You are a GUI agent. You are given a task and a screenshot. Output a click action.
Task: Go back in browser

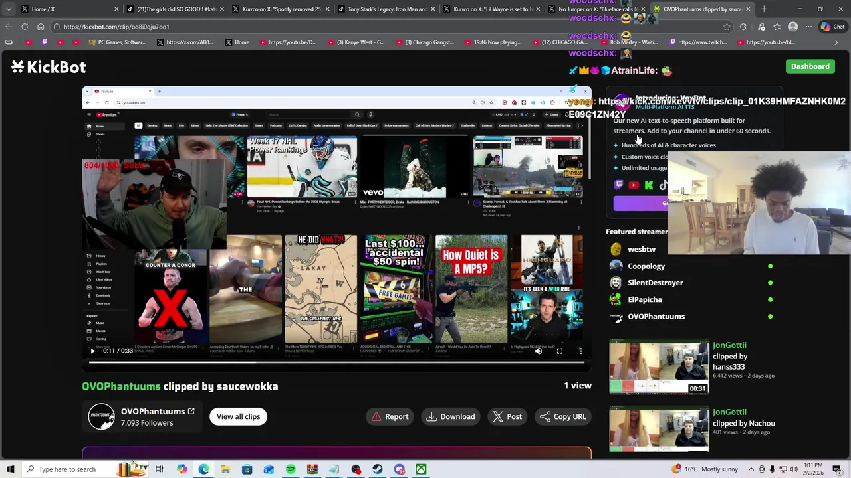(8, 27)
